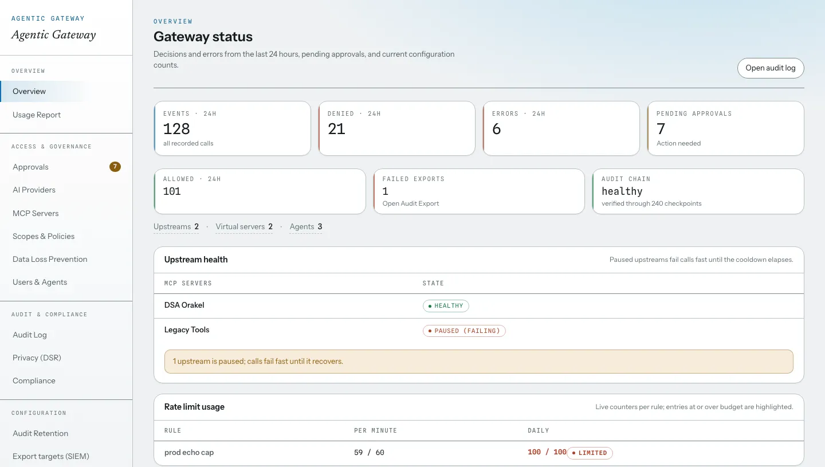Click the Approvals badge showing 7
The width and height of the screenshot is (825, 467).
[115, 167]
